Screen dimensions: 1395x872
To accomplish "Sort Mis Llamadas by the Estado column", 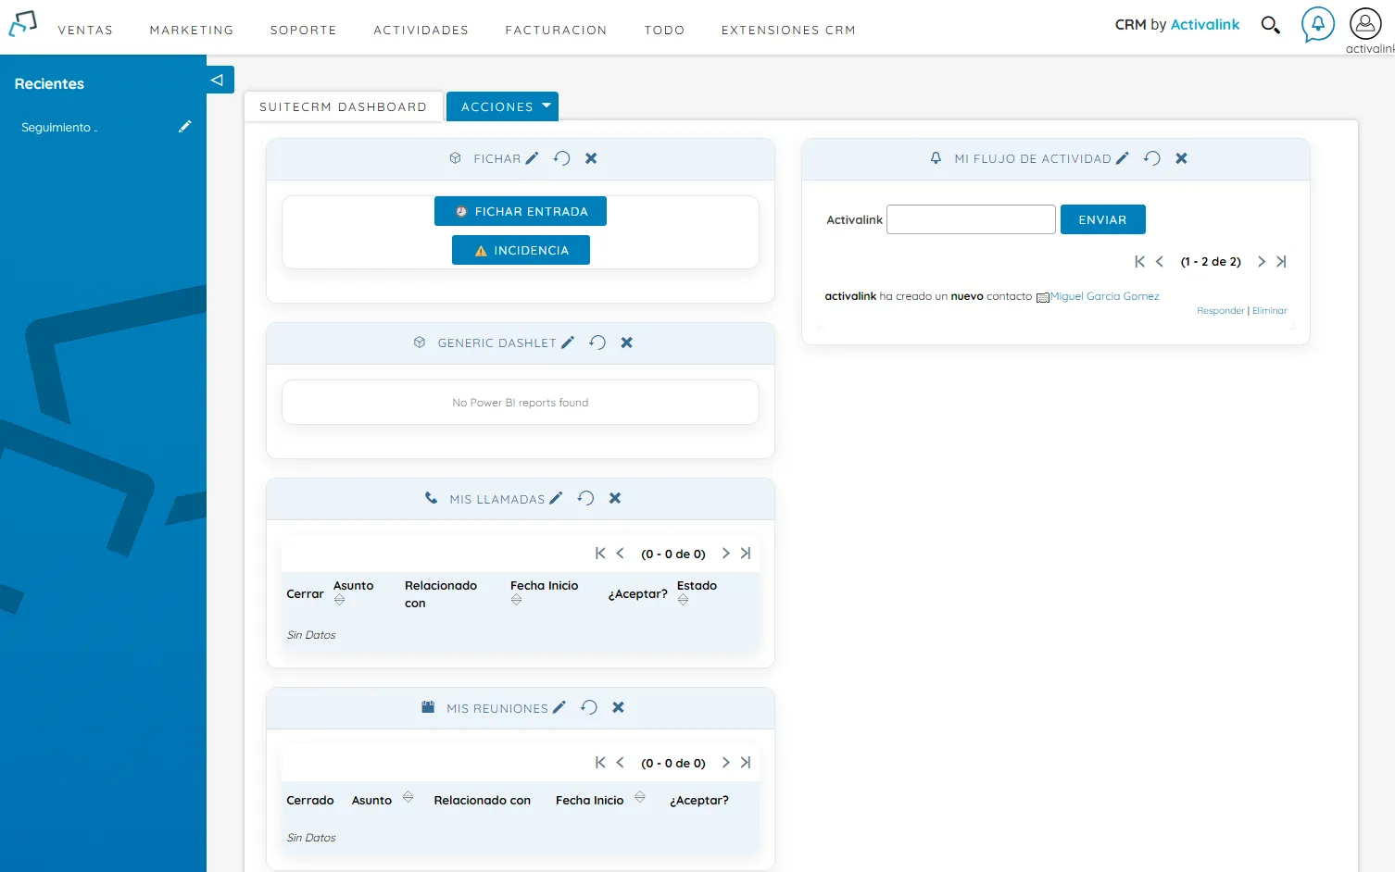I will pos(683,600).
